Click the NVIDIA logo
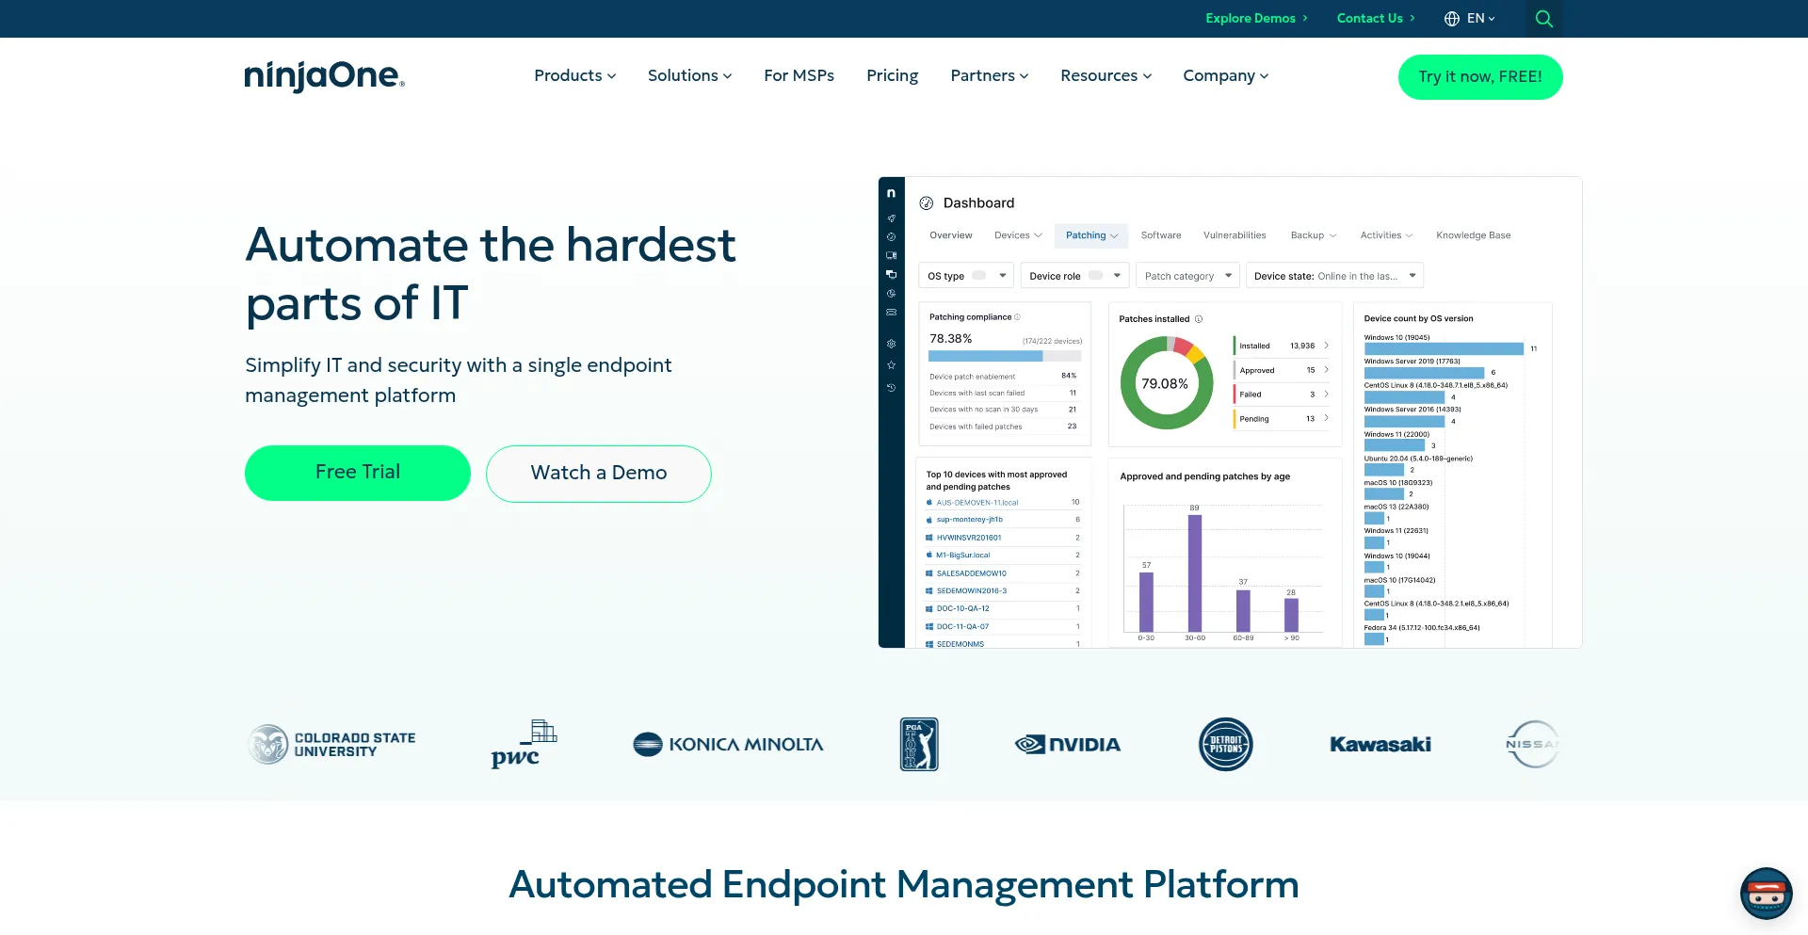 pyautogui.click(x=1068, y=745)
